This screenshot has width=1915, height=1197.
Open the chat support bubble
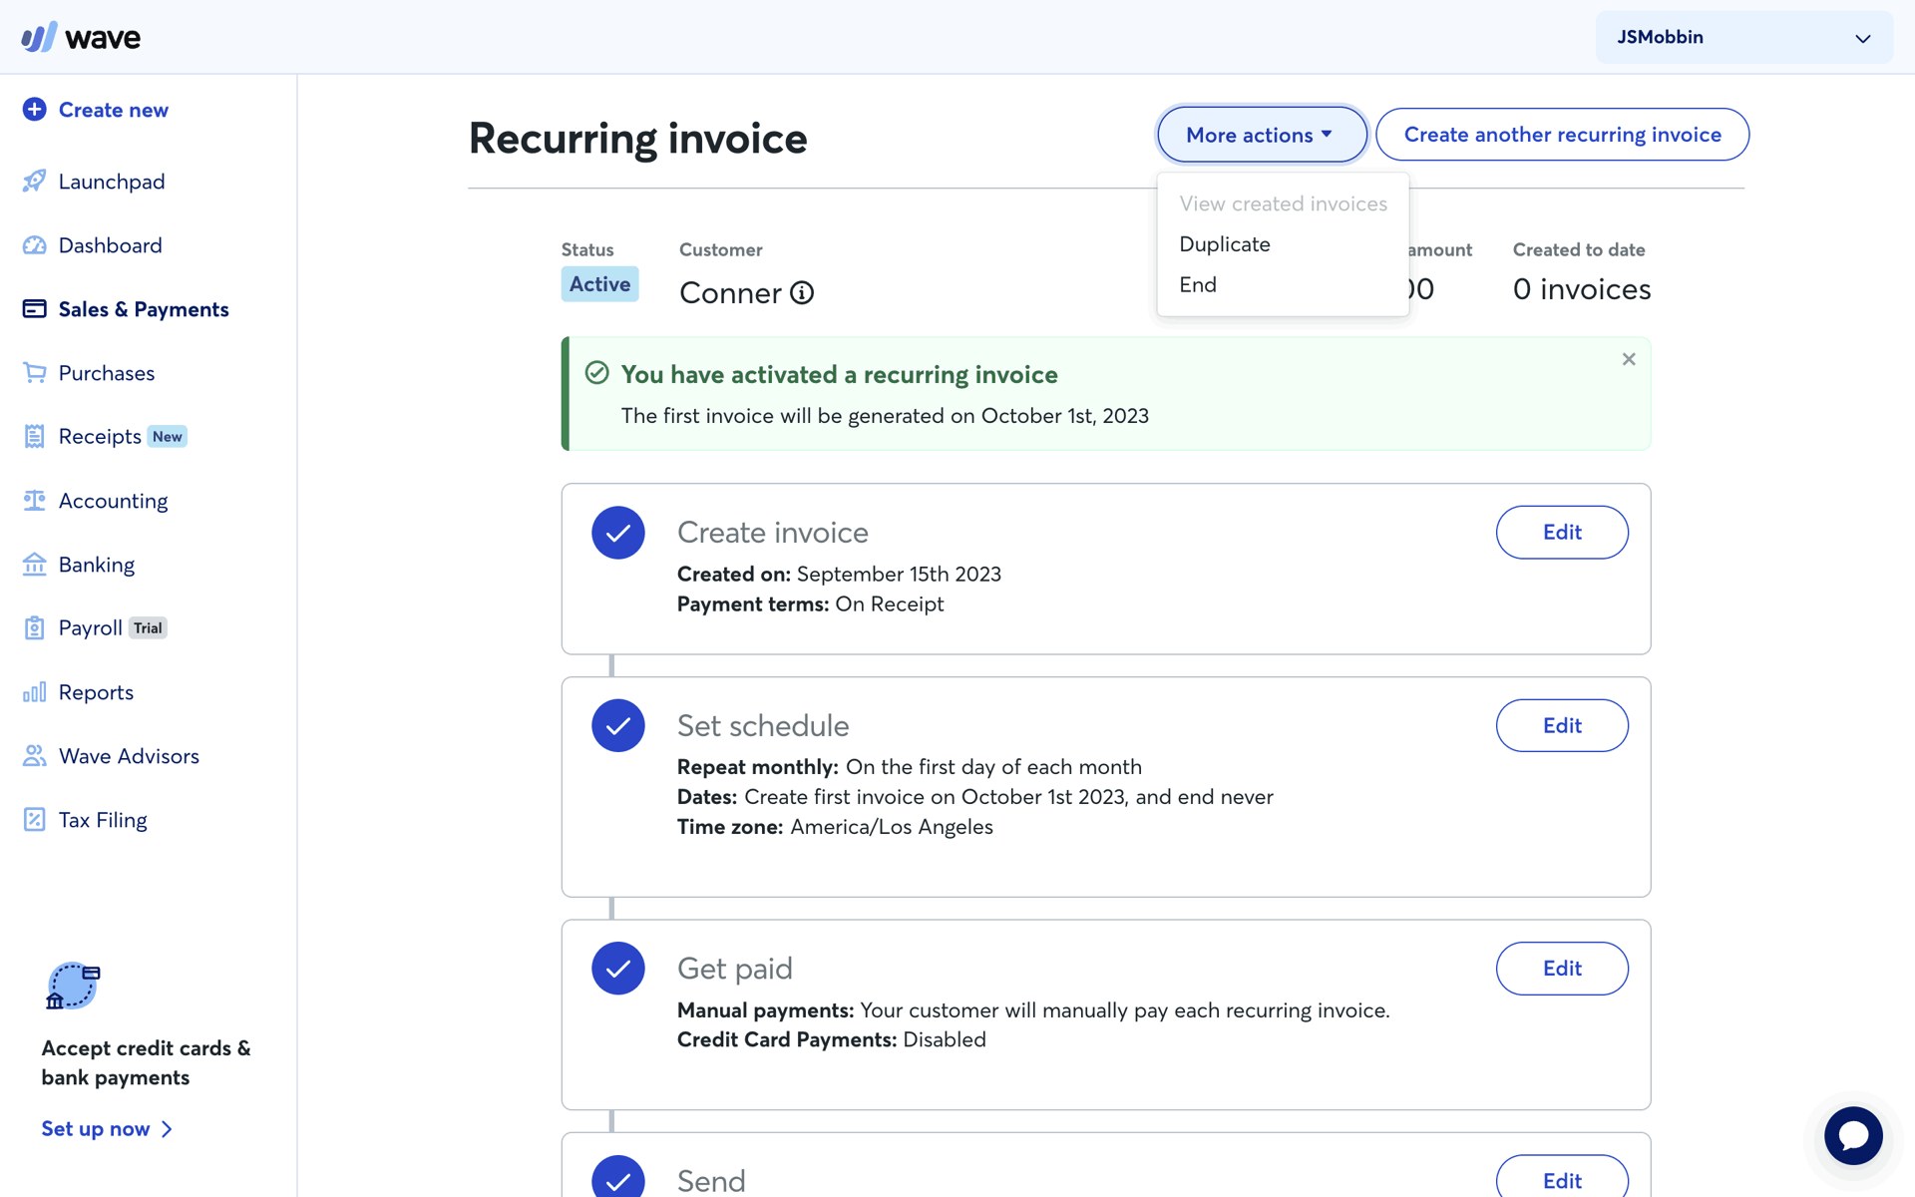pyautogui.click(x=1853, y=1135)
